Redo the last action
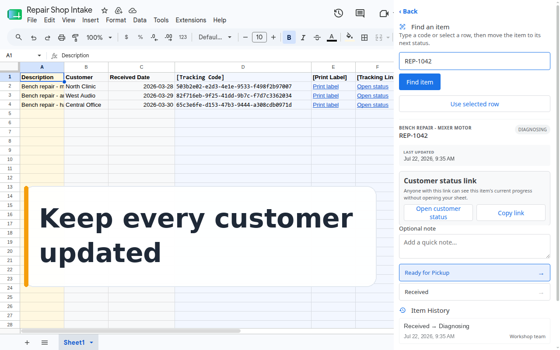Image resolution: width=560 pixels, height=350 pixels. point(48,38)
